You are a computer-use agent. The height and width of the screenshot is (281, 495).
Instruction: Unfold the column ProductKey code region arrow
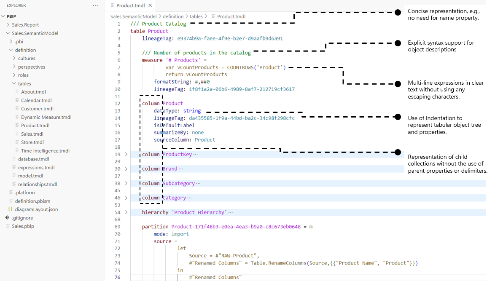pyautogui.click(x=126, y=154)
